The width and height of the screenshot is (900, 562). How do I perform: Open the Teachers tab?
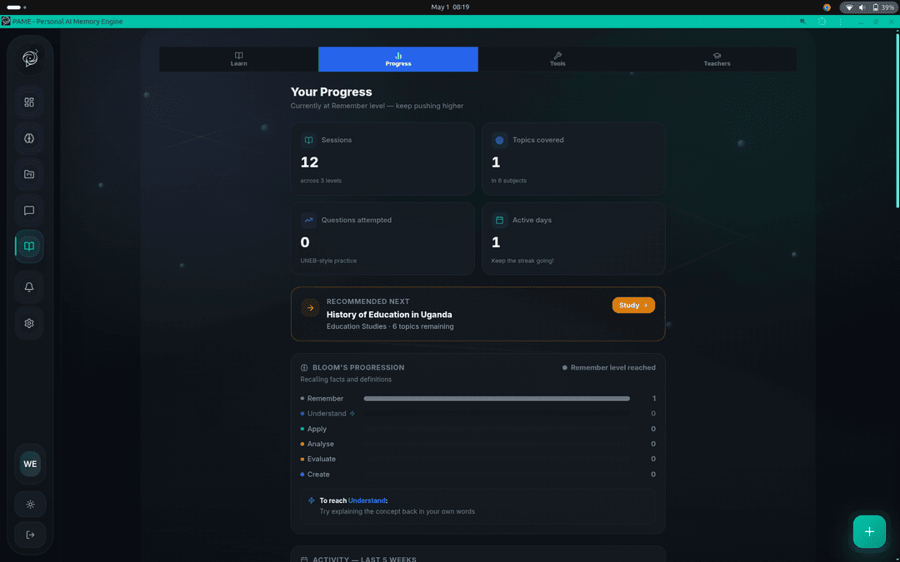pyautogui.click(x=717, y=59)
